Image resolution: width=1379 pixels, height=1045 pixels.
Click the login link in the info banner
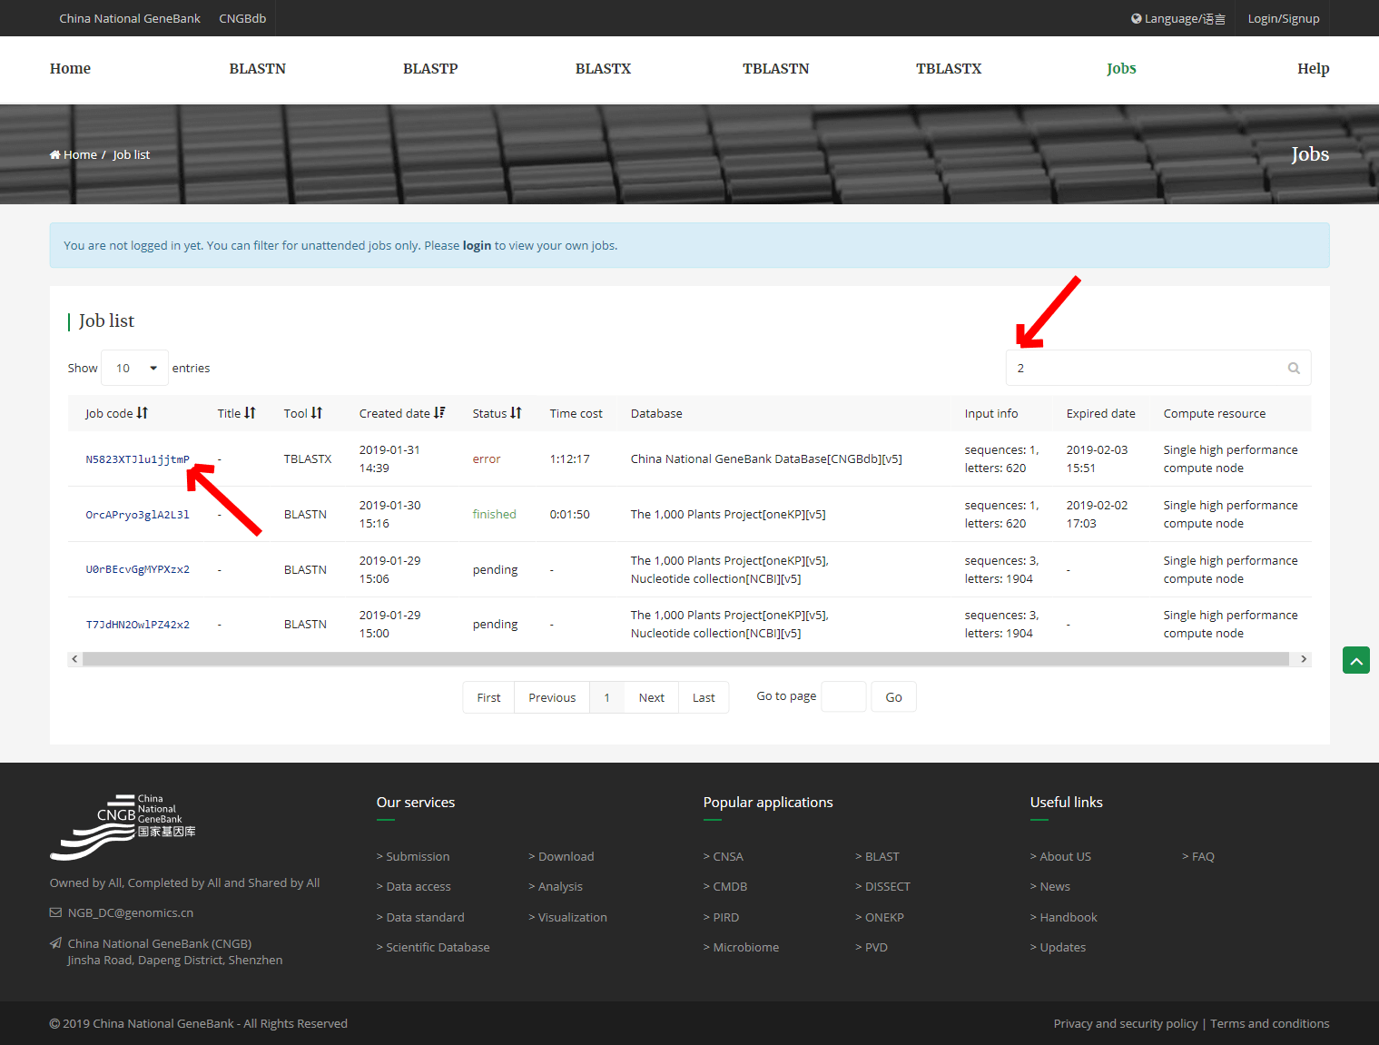(477, 245)
